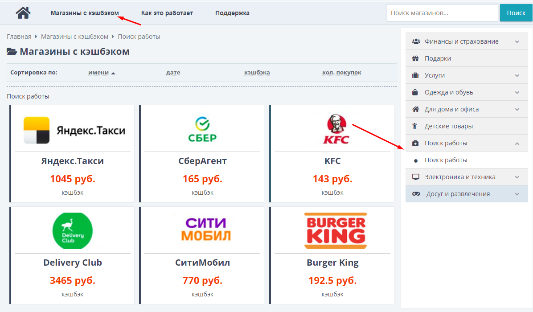This screenshot has width=533, height=312.
Task: Click the Finance and insurance people icon
Action: tap(416, 41)
